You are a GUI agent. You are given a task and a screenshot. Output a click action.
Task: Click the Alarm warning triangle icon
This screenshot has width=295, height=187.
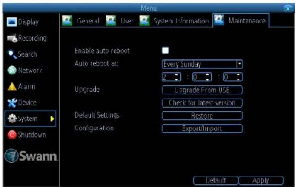[12, 87]
